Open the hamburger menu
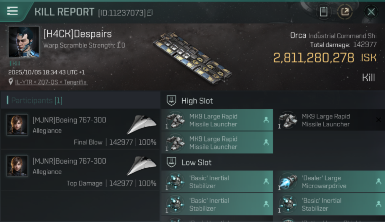The image size is (385, 222). point(12,11)
